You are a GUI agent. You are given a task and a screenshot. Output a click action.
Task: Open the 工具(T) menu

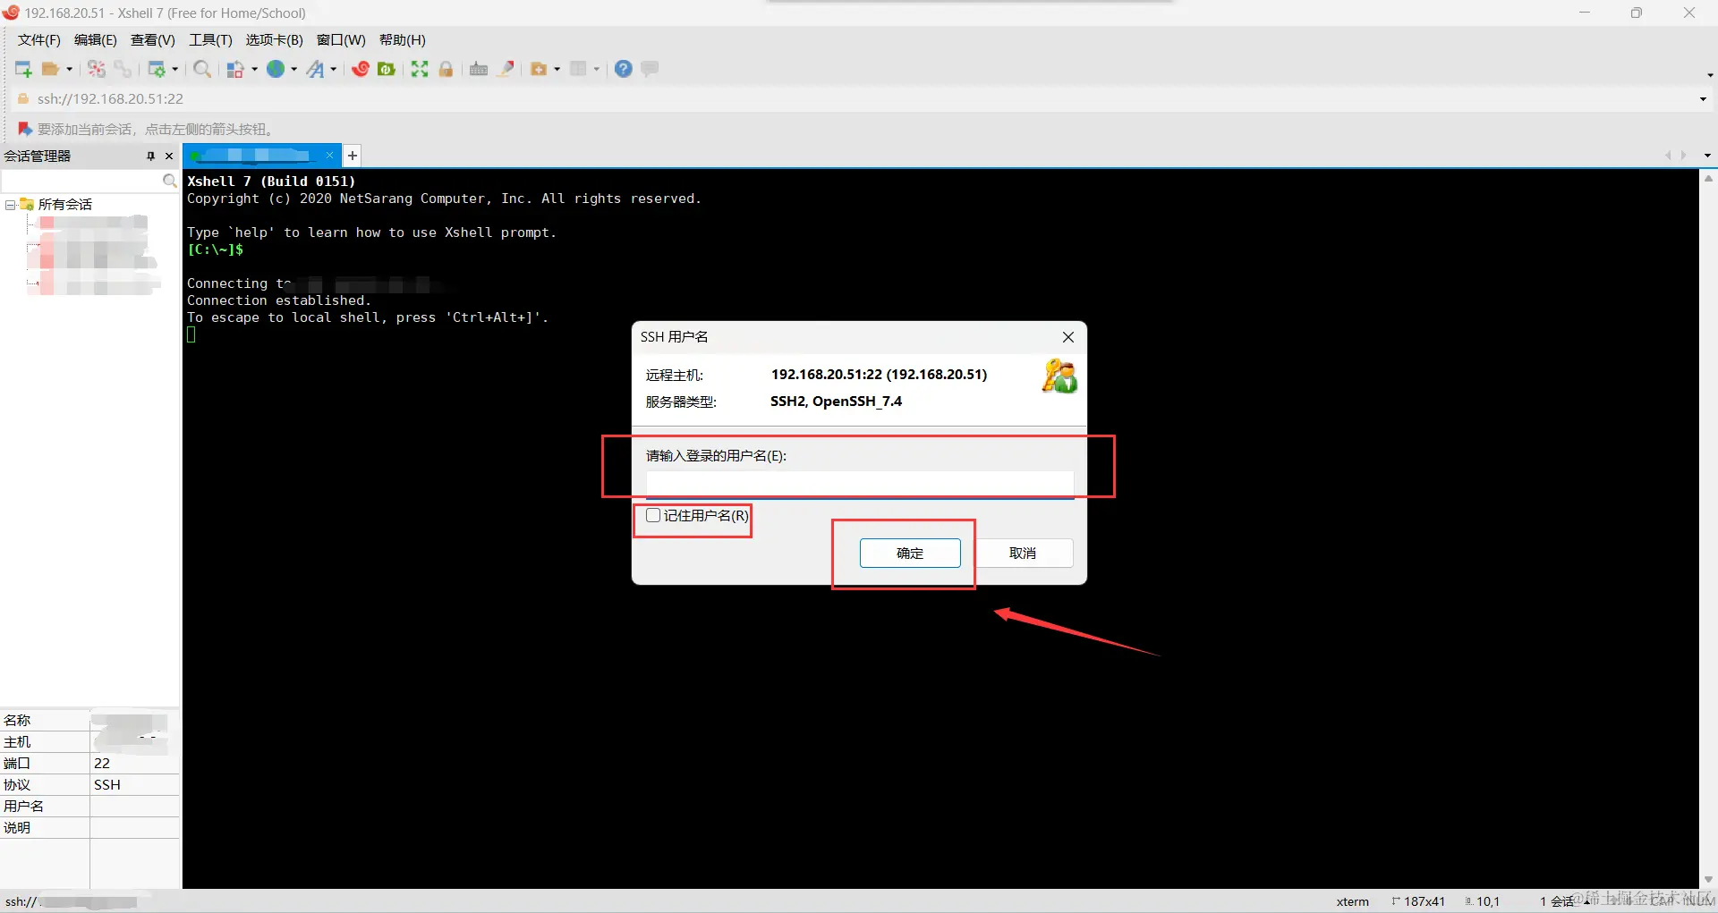click(210, 40)
